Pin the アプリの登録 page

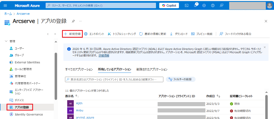coord(73,21)
